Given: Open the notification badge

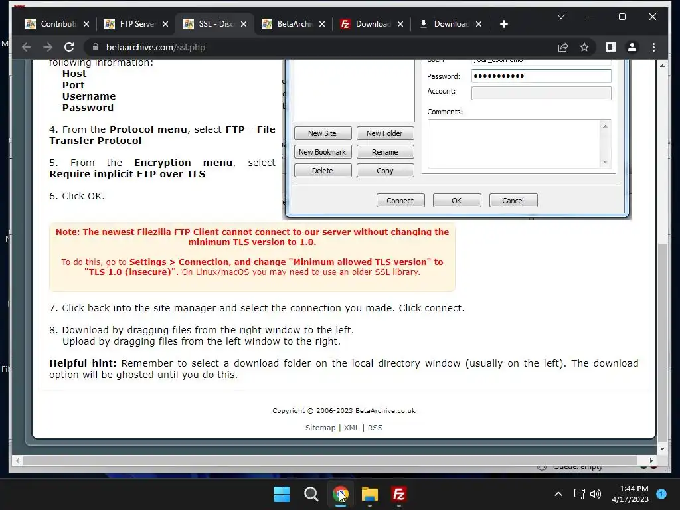Looking at the screenshot, I should click(661, 494).
